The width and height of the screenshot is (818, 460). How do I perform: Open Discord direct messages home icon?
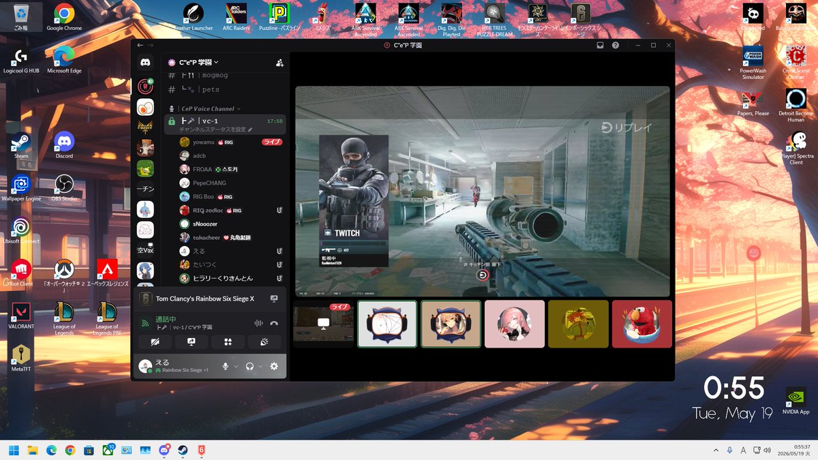tap(145, 63)
